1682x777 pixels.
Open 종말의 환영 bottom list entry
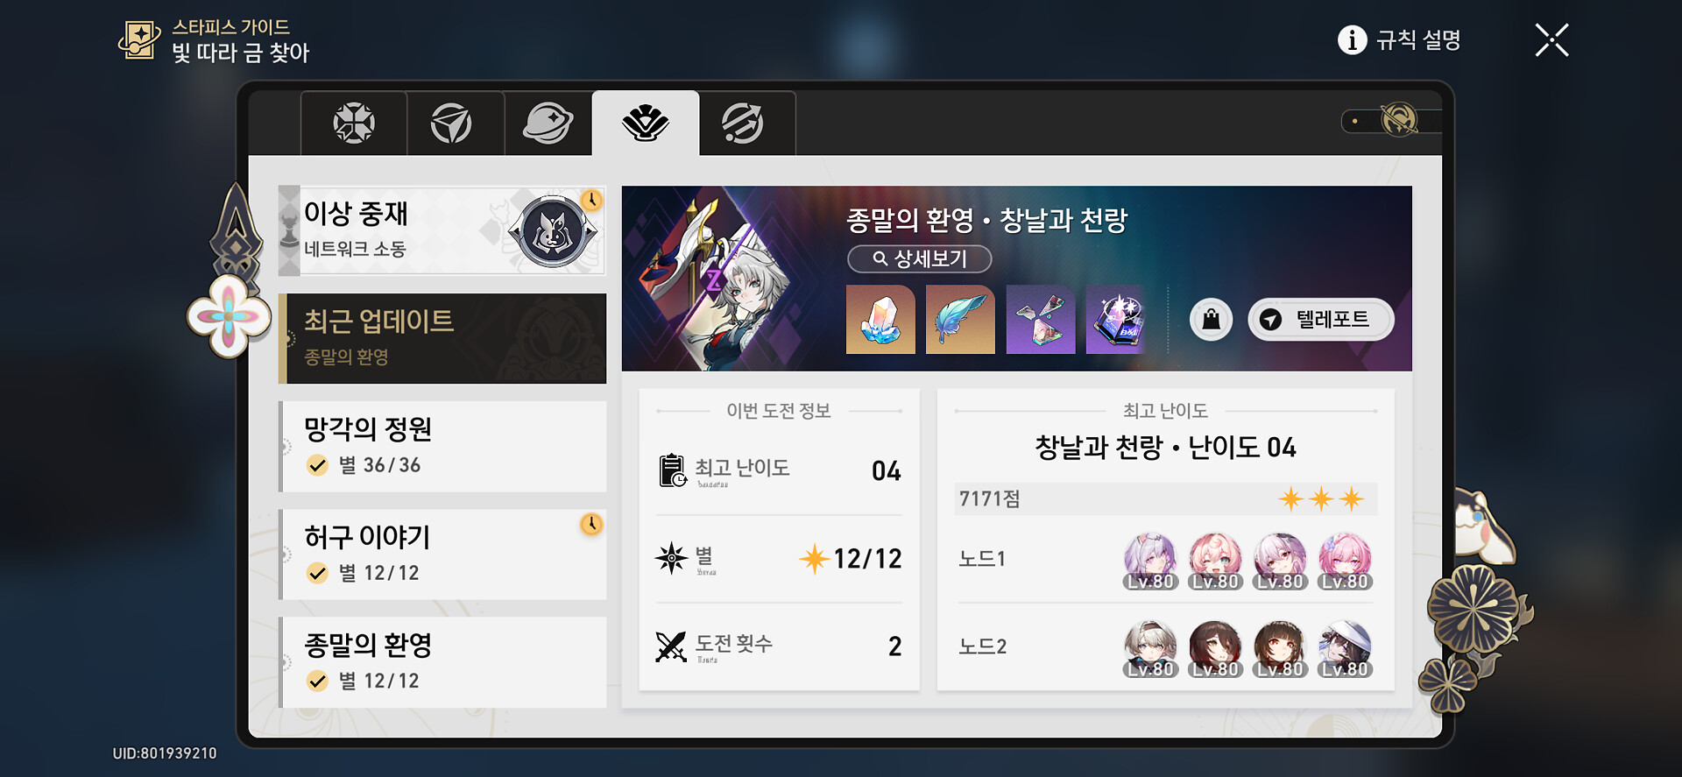point(442,662)
